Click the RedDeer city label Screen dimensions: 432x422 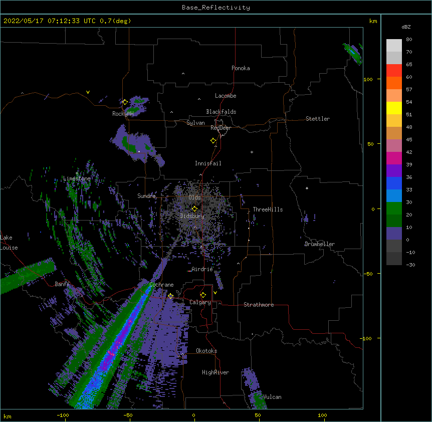click(221, 128)
